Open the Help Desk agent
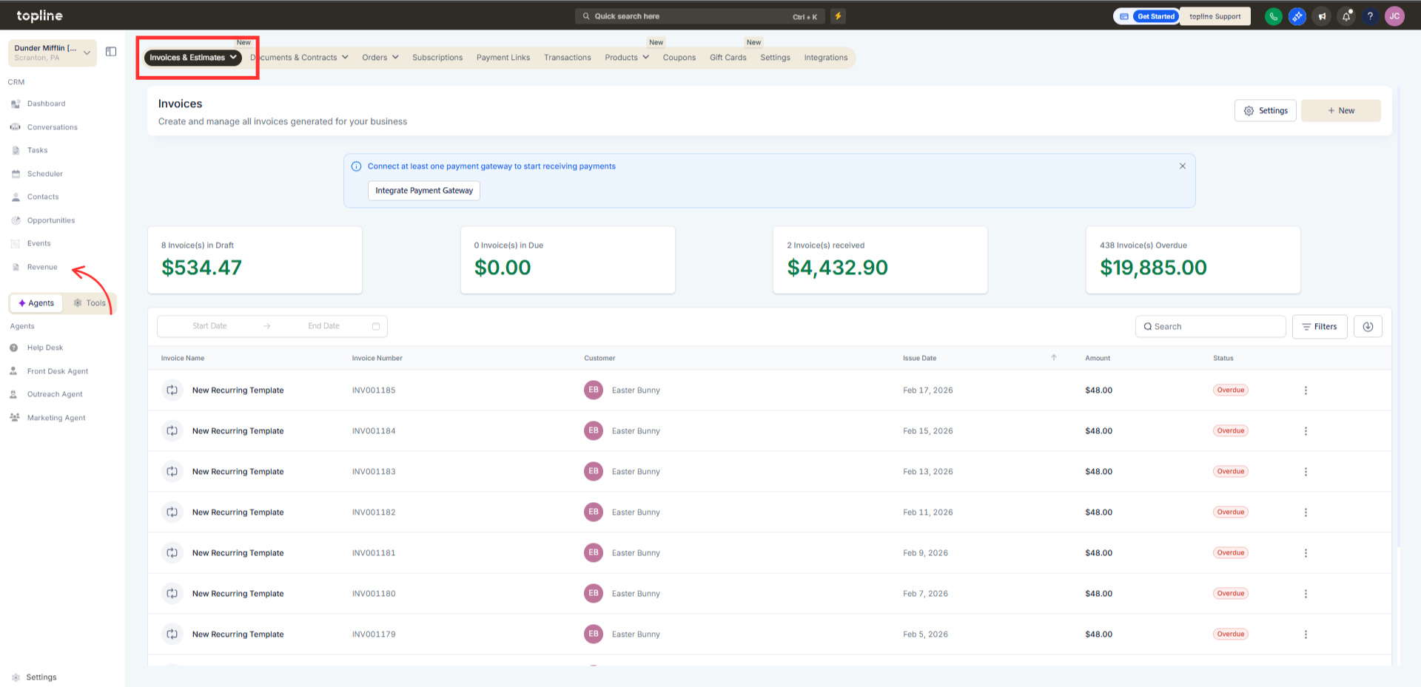This screenshot has height=687, width=1421. pyautogui.click(x=44, y=348)
